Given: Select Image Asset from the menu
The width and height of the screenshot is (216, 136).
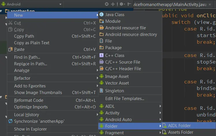Looking at the screenshot, I should point(117,76).
